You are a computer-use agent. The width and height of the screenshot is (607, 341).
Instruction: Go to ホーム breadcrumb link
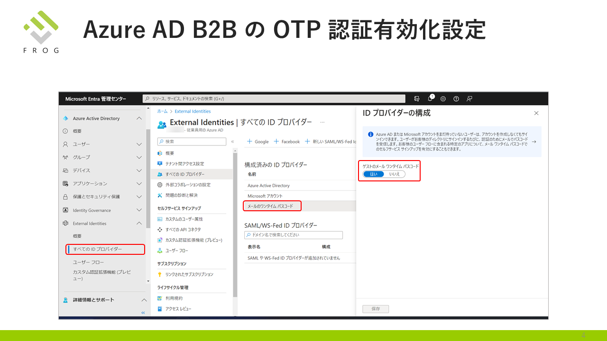pos(162,111)
